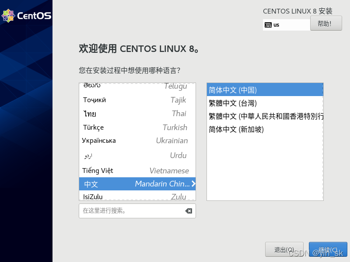Select Türkçe Turkish language

pos(137,128)
